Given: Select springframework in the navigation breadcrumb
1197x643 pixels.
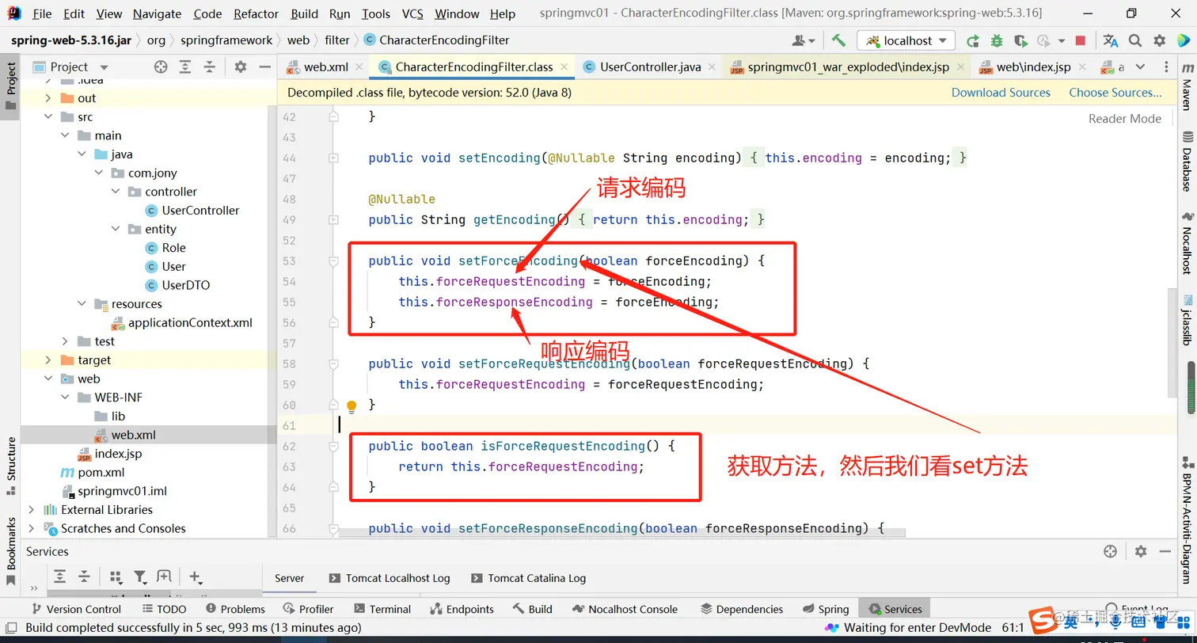Looking at the screenshot, I should coord(226,40).
